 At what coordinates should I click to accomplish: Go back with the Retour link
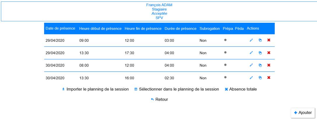pos(159,99)
